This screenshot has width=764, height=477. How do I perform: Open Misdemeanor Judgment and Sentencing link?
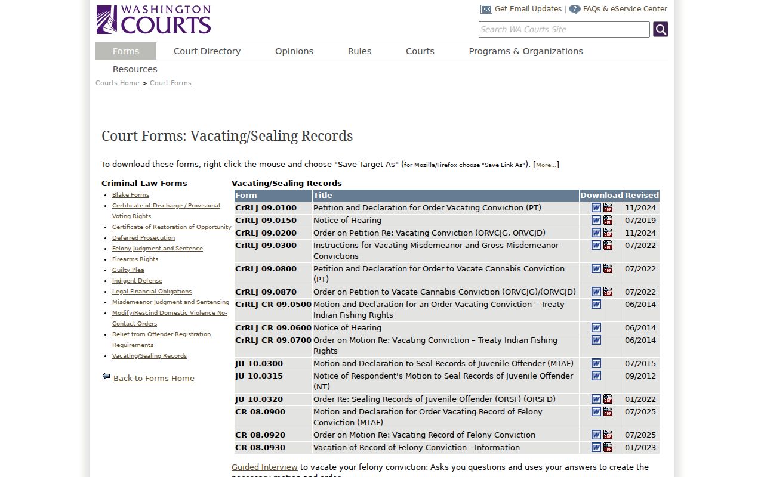(171, 302)
